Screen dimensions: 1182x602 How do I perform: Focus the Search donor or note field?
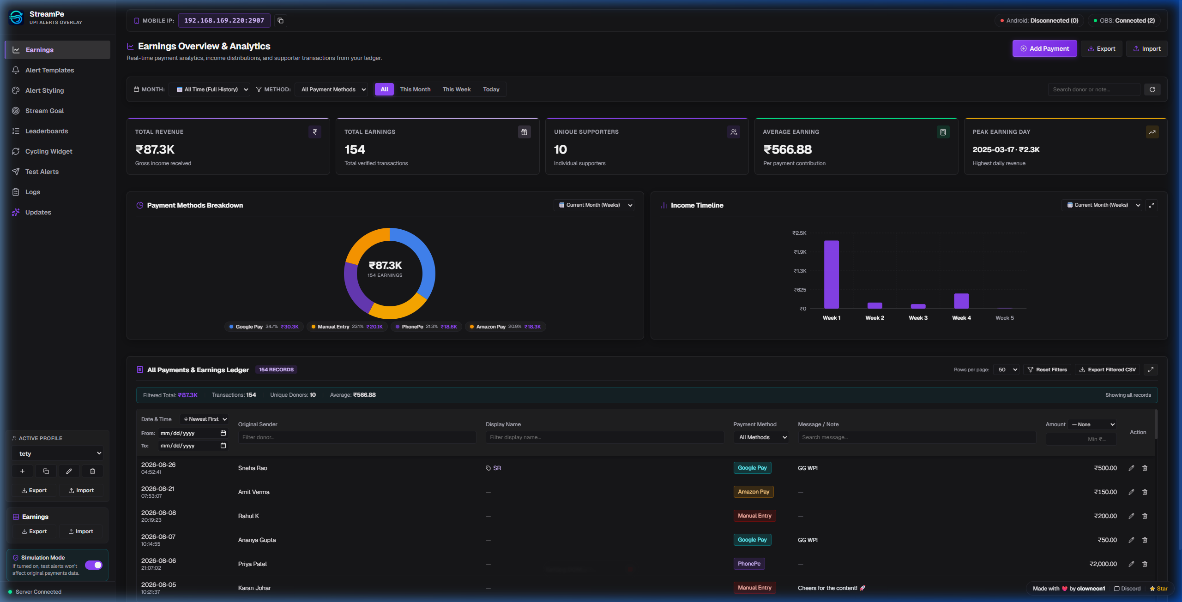pyautogui.click(x=1094, y=89)
